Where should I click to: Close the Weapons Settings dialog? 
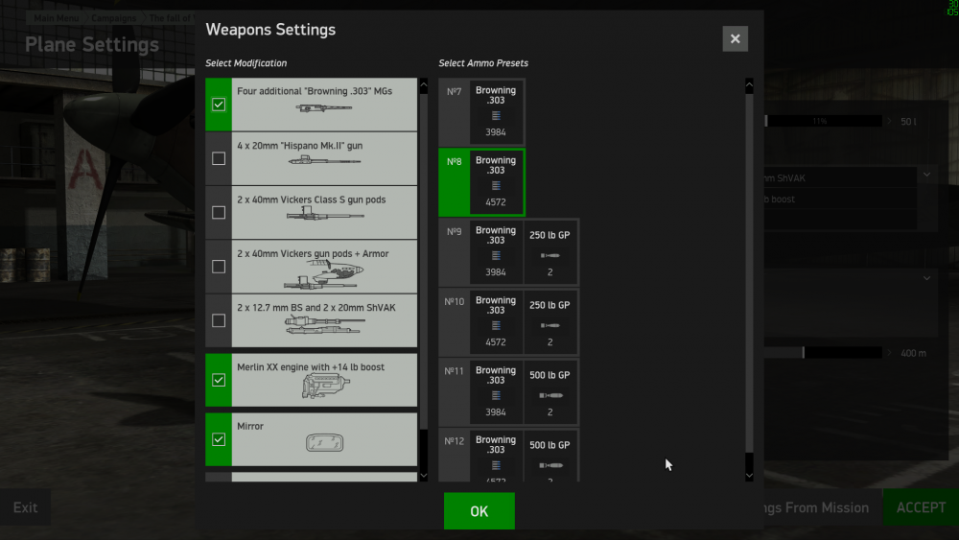coord(735,39)
